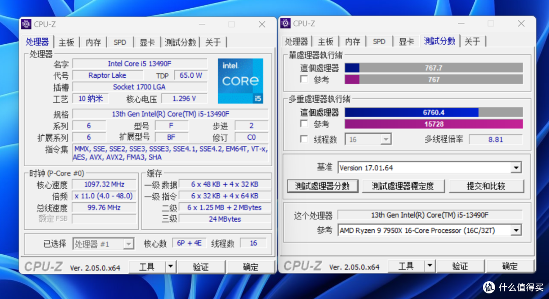The image size is (549, 299).
Task: Open 显卡 tab in the processor info window
Action: click(x=147, y=42)
